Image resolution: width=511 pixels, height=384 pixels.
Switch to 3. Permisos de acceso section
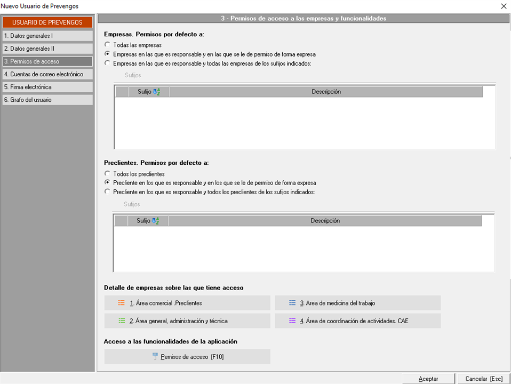[x=47, y=61]
